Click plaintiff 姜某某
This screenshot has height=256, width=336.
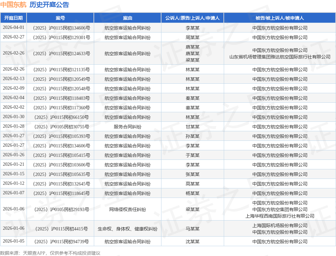point(192,108)
